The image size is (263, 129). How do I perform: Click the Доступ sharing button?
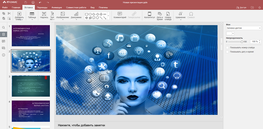pyautogui.click(x=241, y=8)
